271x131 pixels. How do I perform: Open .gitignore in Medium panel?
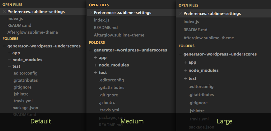point(109,95)
